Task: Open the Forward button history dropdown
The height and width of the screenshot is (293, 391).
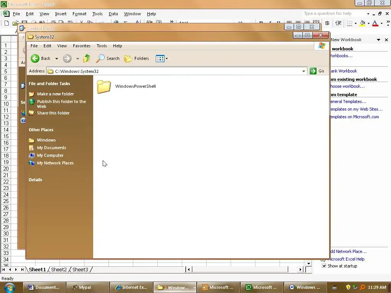Action: 78,58
